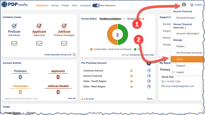Open the Applicant envelope invitation icon
Viewport: 205px width, 115px height.
39,43
